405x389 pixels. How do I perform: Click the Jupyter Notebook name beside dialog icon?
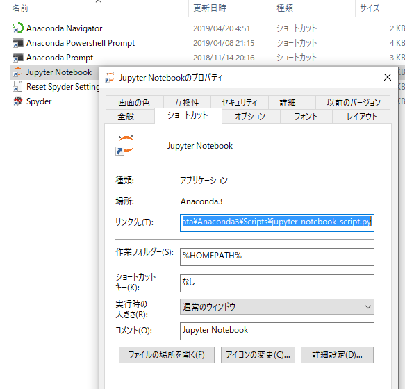pos(200,146)
